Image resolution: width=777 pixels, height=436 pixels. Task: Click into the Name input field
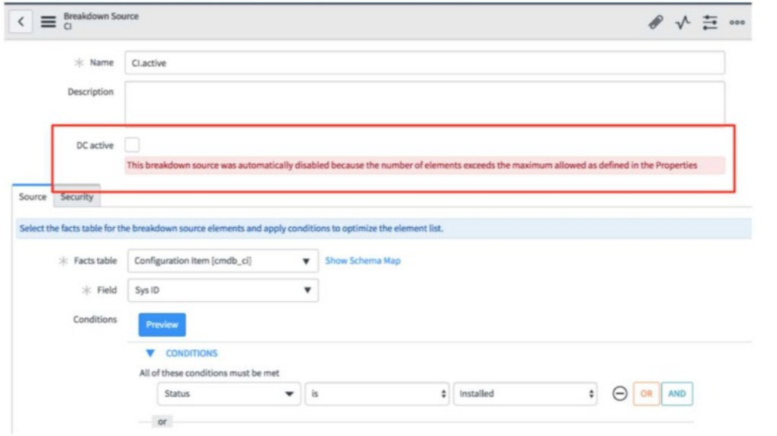[424, 63]
